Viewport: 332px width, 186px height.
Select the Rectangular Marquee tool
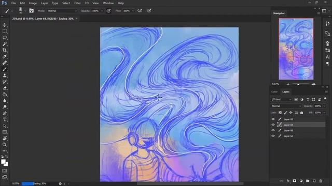point(5,32)
